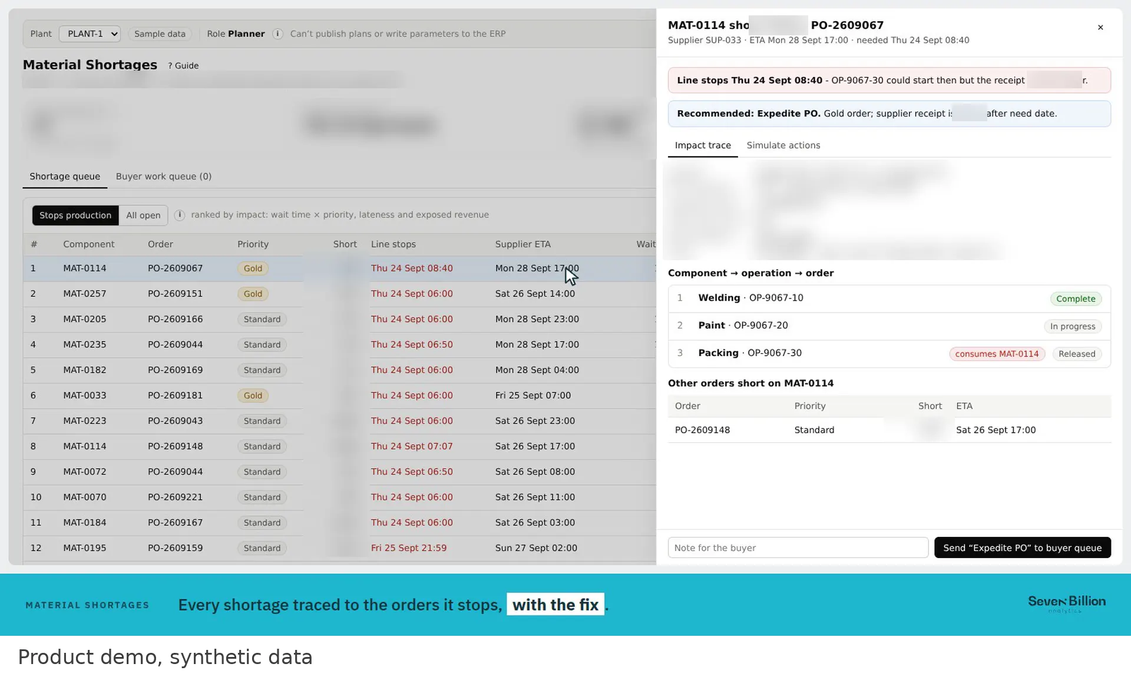Click the Paint OP-9067-20 operation row
1131x677 pixels.
click(889, 326)
